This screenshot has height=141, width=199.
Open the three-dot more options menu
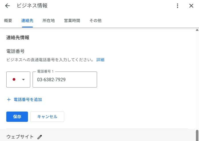(x=178, y=6)
